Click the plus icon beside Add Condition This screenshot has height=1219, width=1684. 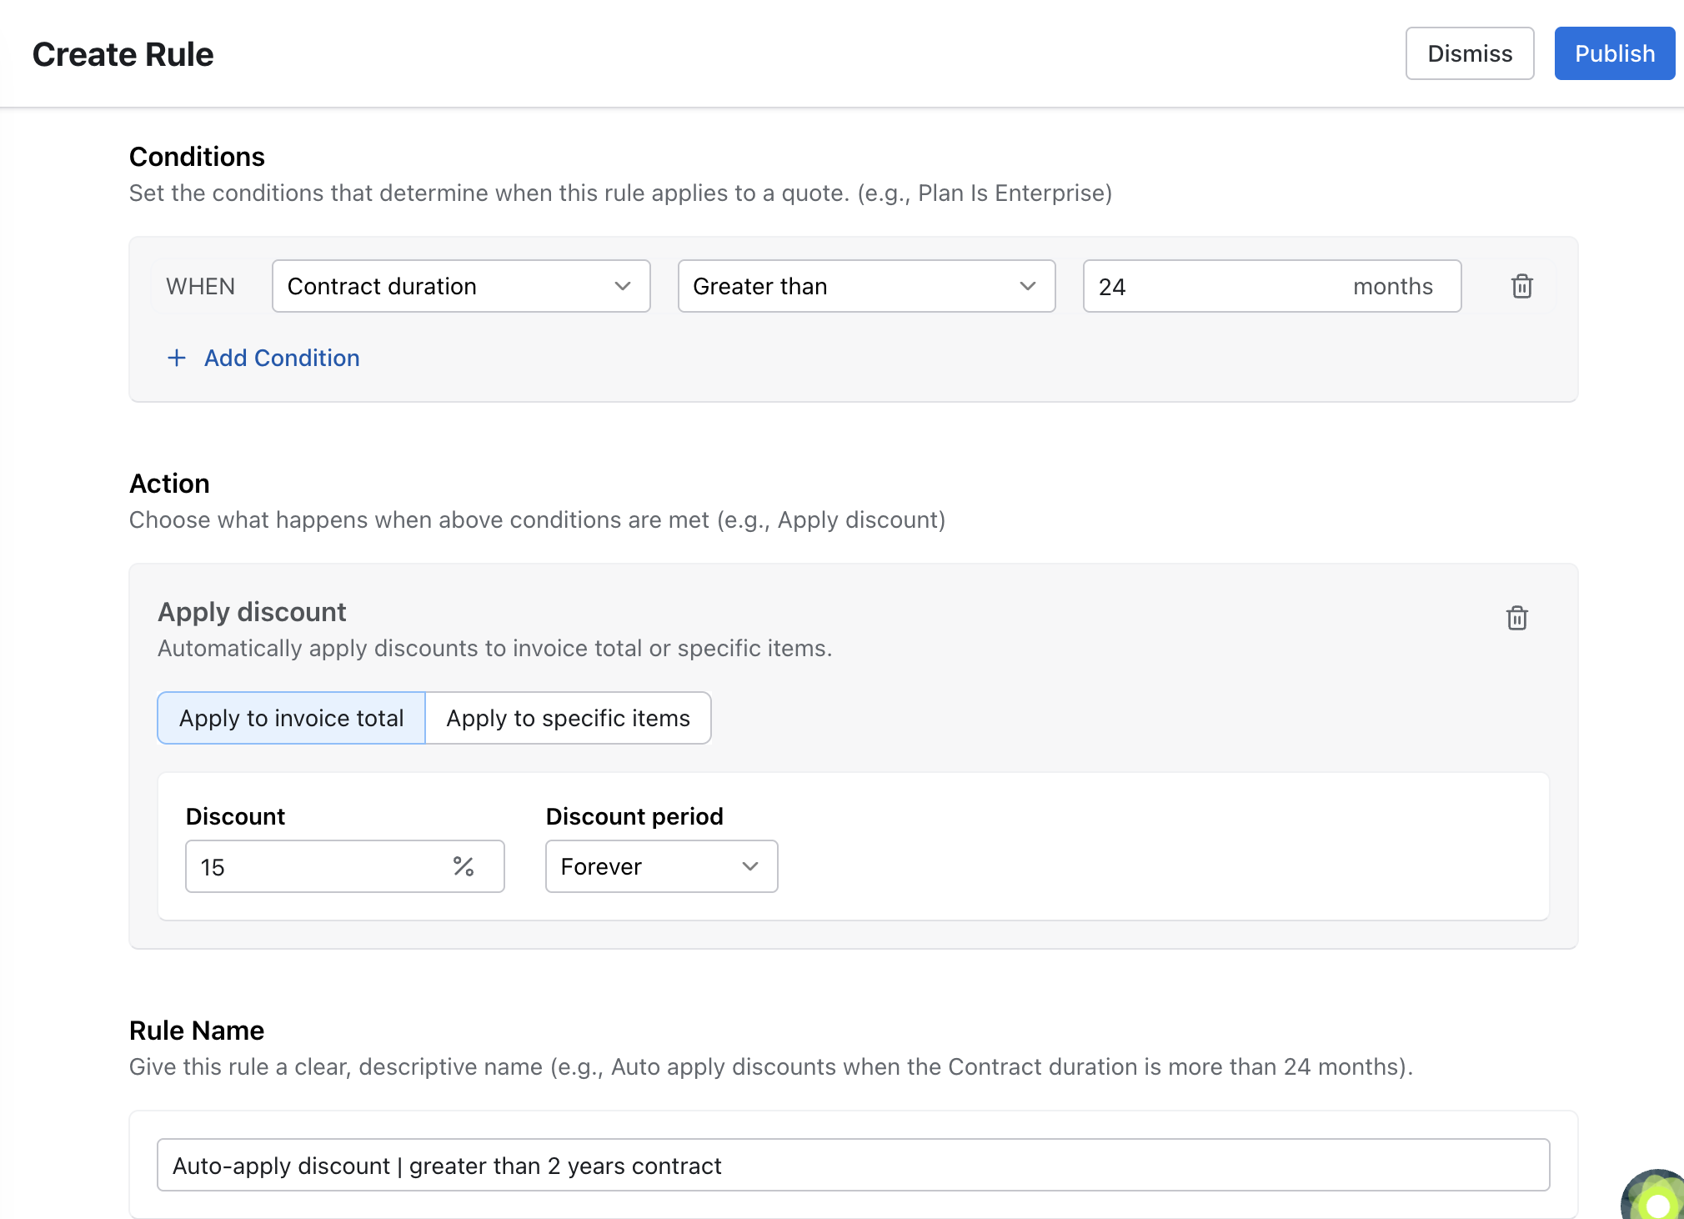tap(177, 358)
